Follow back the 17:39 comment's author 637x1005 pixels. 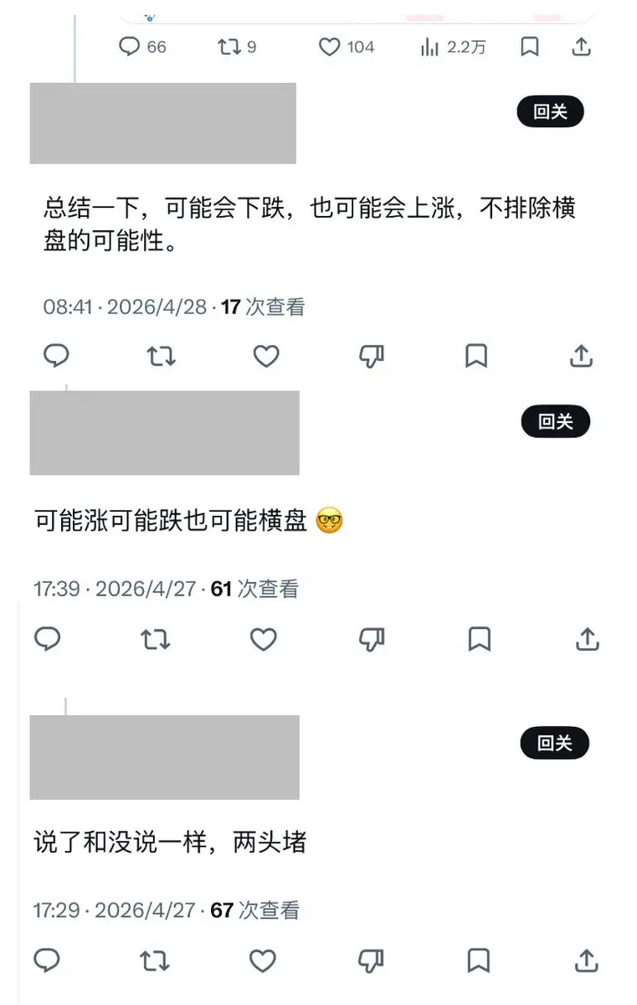556,421
